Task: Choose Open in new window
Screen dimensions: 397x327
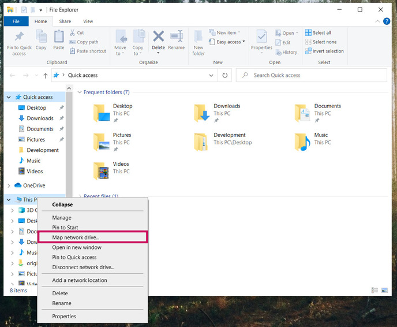Action: pos(93,247)
